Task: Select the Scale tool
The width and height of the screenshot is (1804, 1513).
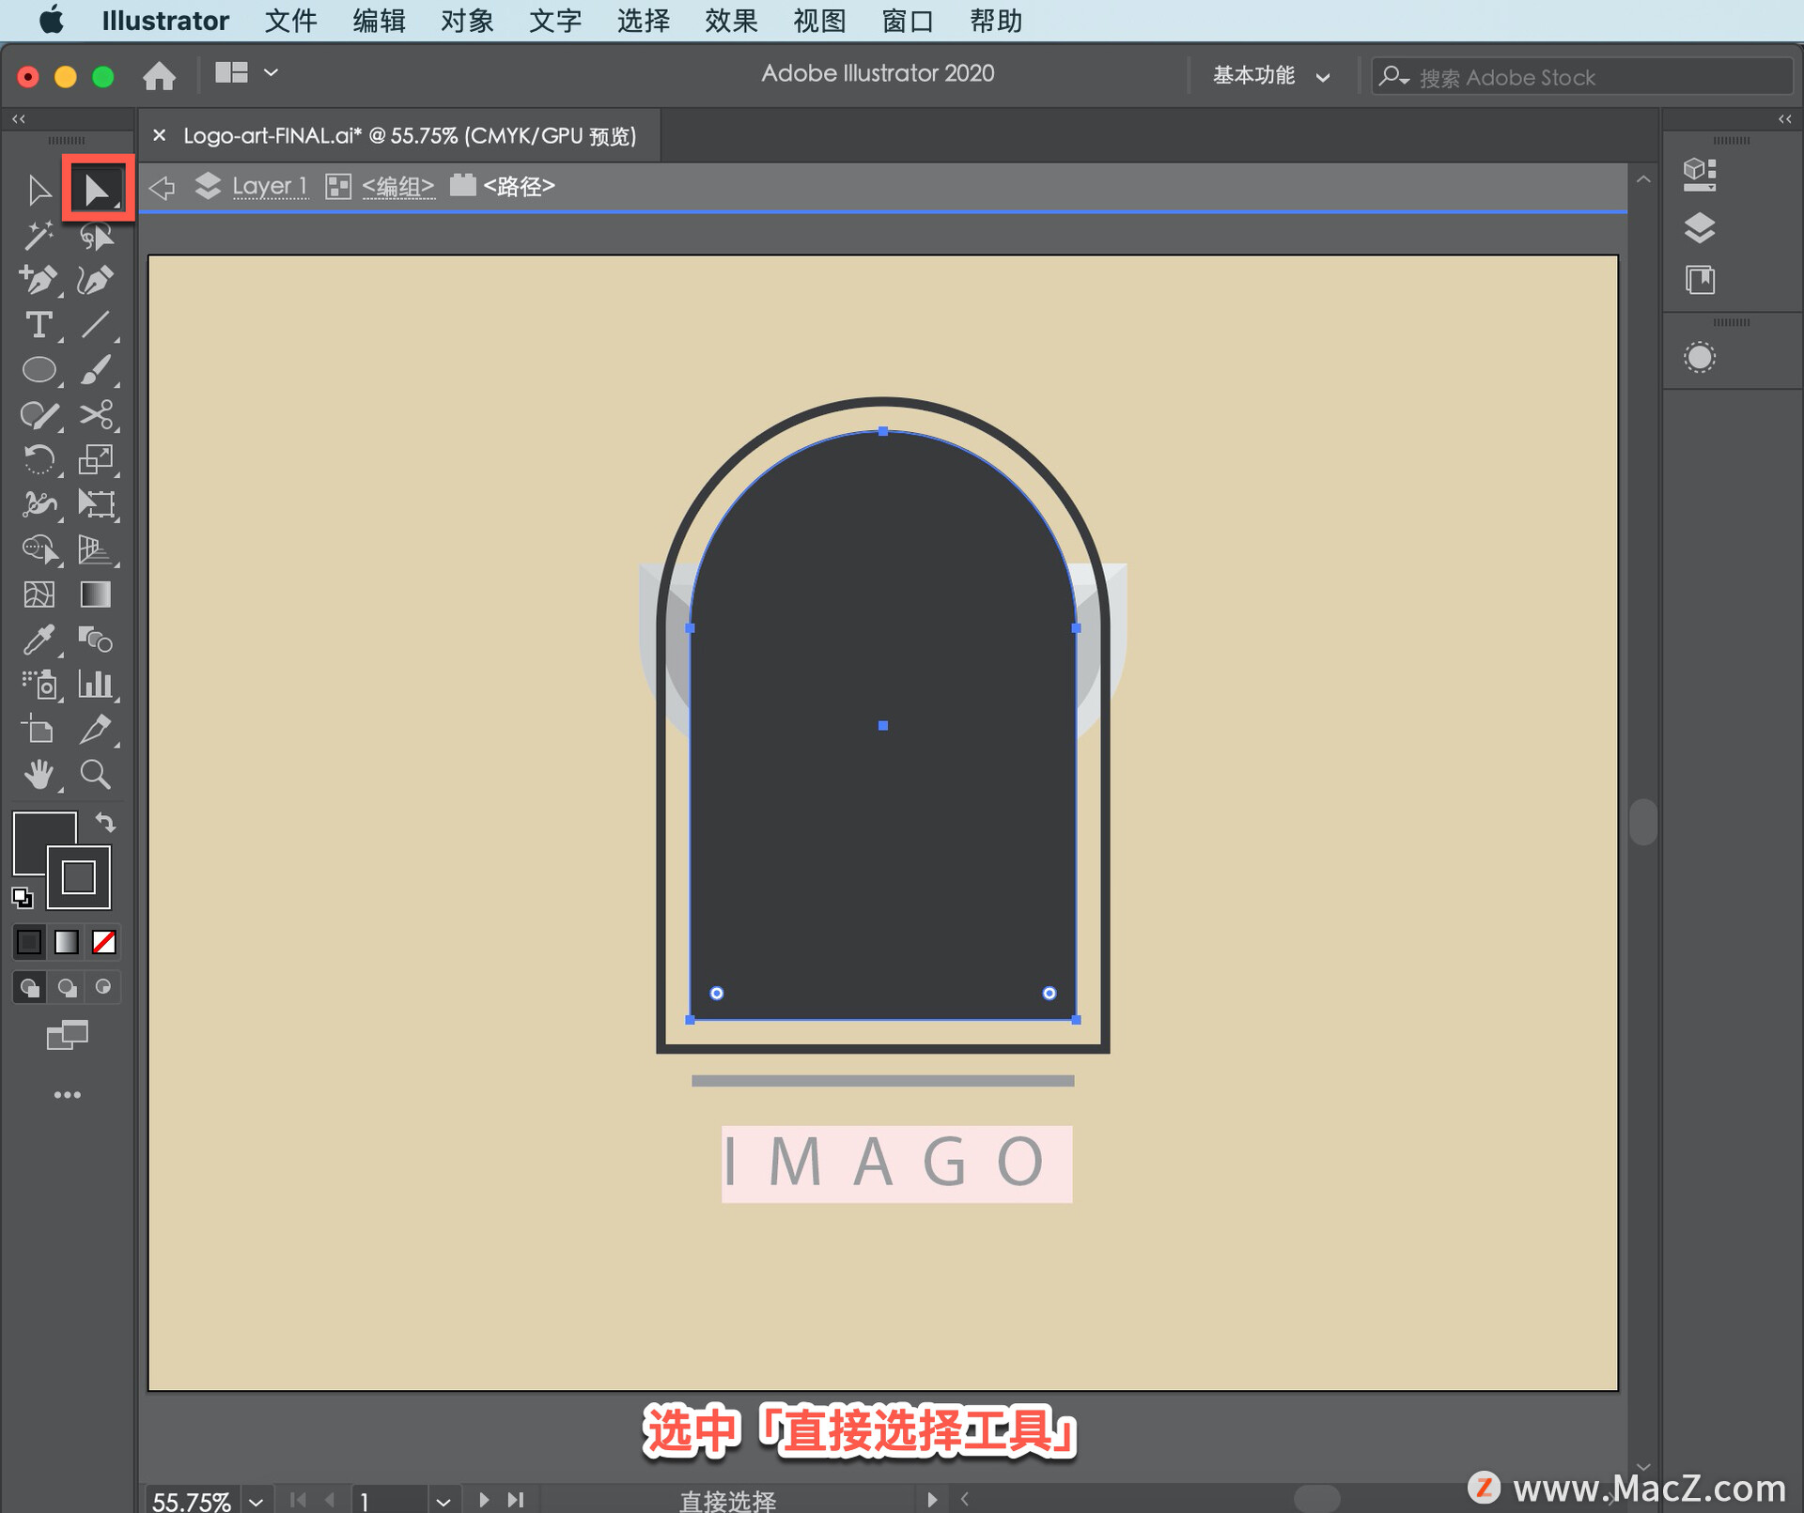Action: pos(97,460)
